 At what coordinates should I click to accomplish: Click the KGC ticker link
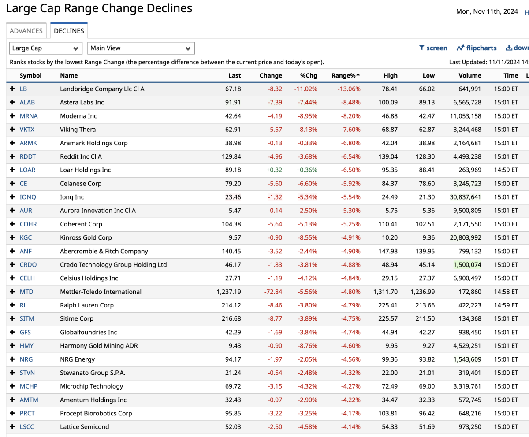(x=26, y=237)
